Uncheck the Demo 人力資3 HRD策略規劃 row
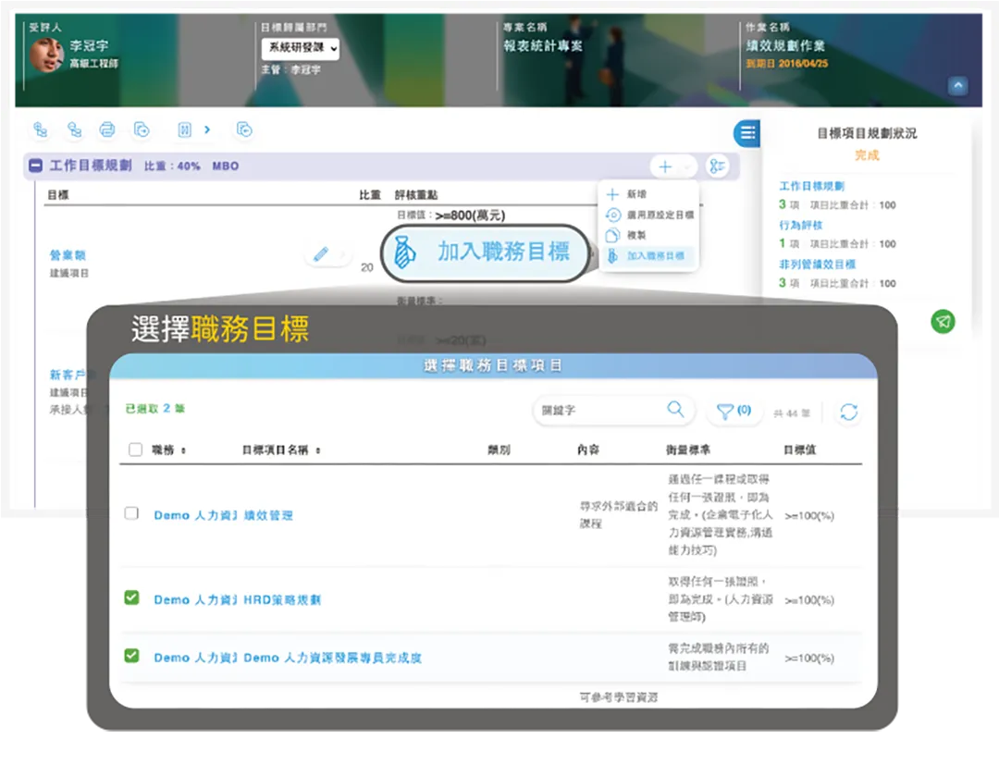The image size is (999, 763). (x=129, y=598)
